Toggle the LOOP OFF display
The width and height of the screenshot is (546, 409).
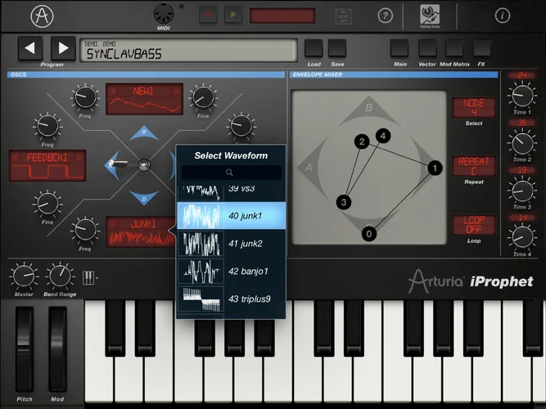[474, 225]
